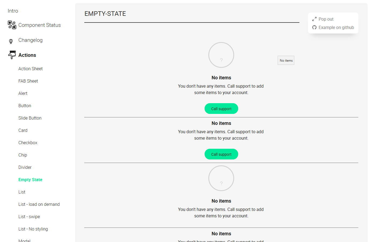Click the Pop out link
Screen dimensions: 370x242
(x=326, y=19)
